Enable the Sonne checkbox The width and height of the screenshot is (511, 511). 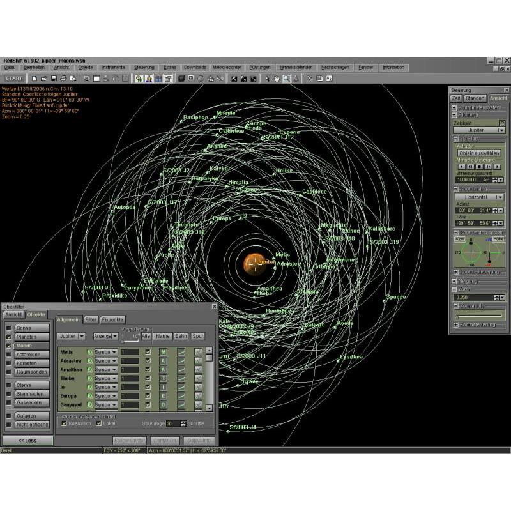coord(8,328)
